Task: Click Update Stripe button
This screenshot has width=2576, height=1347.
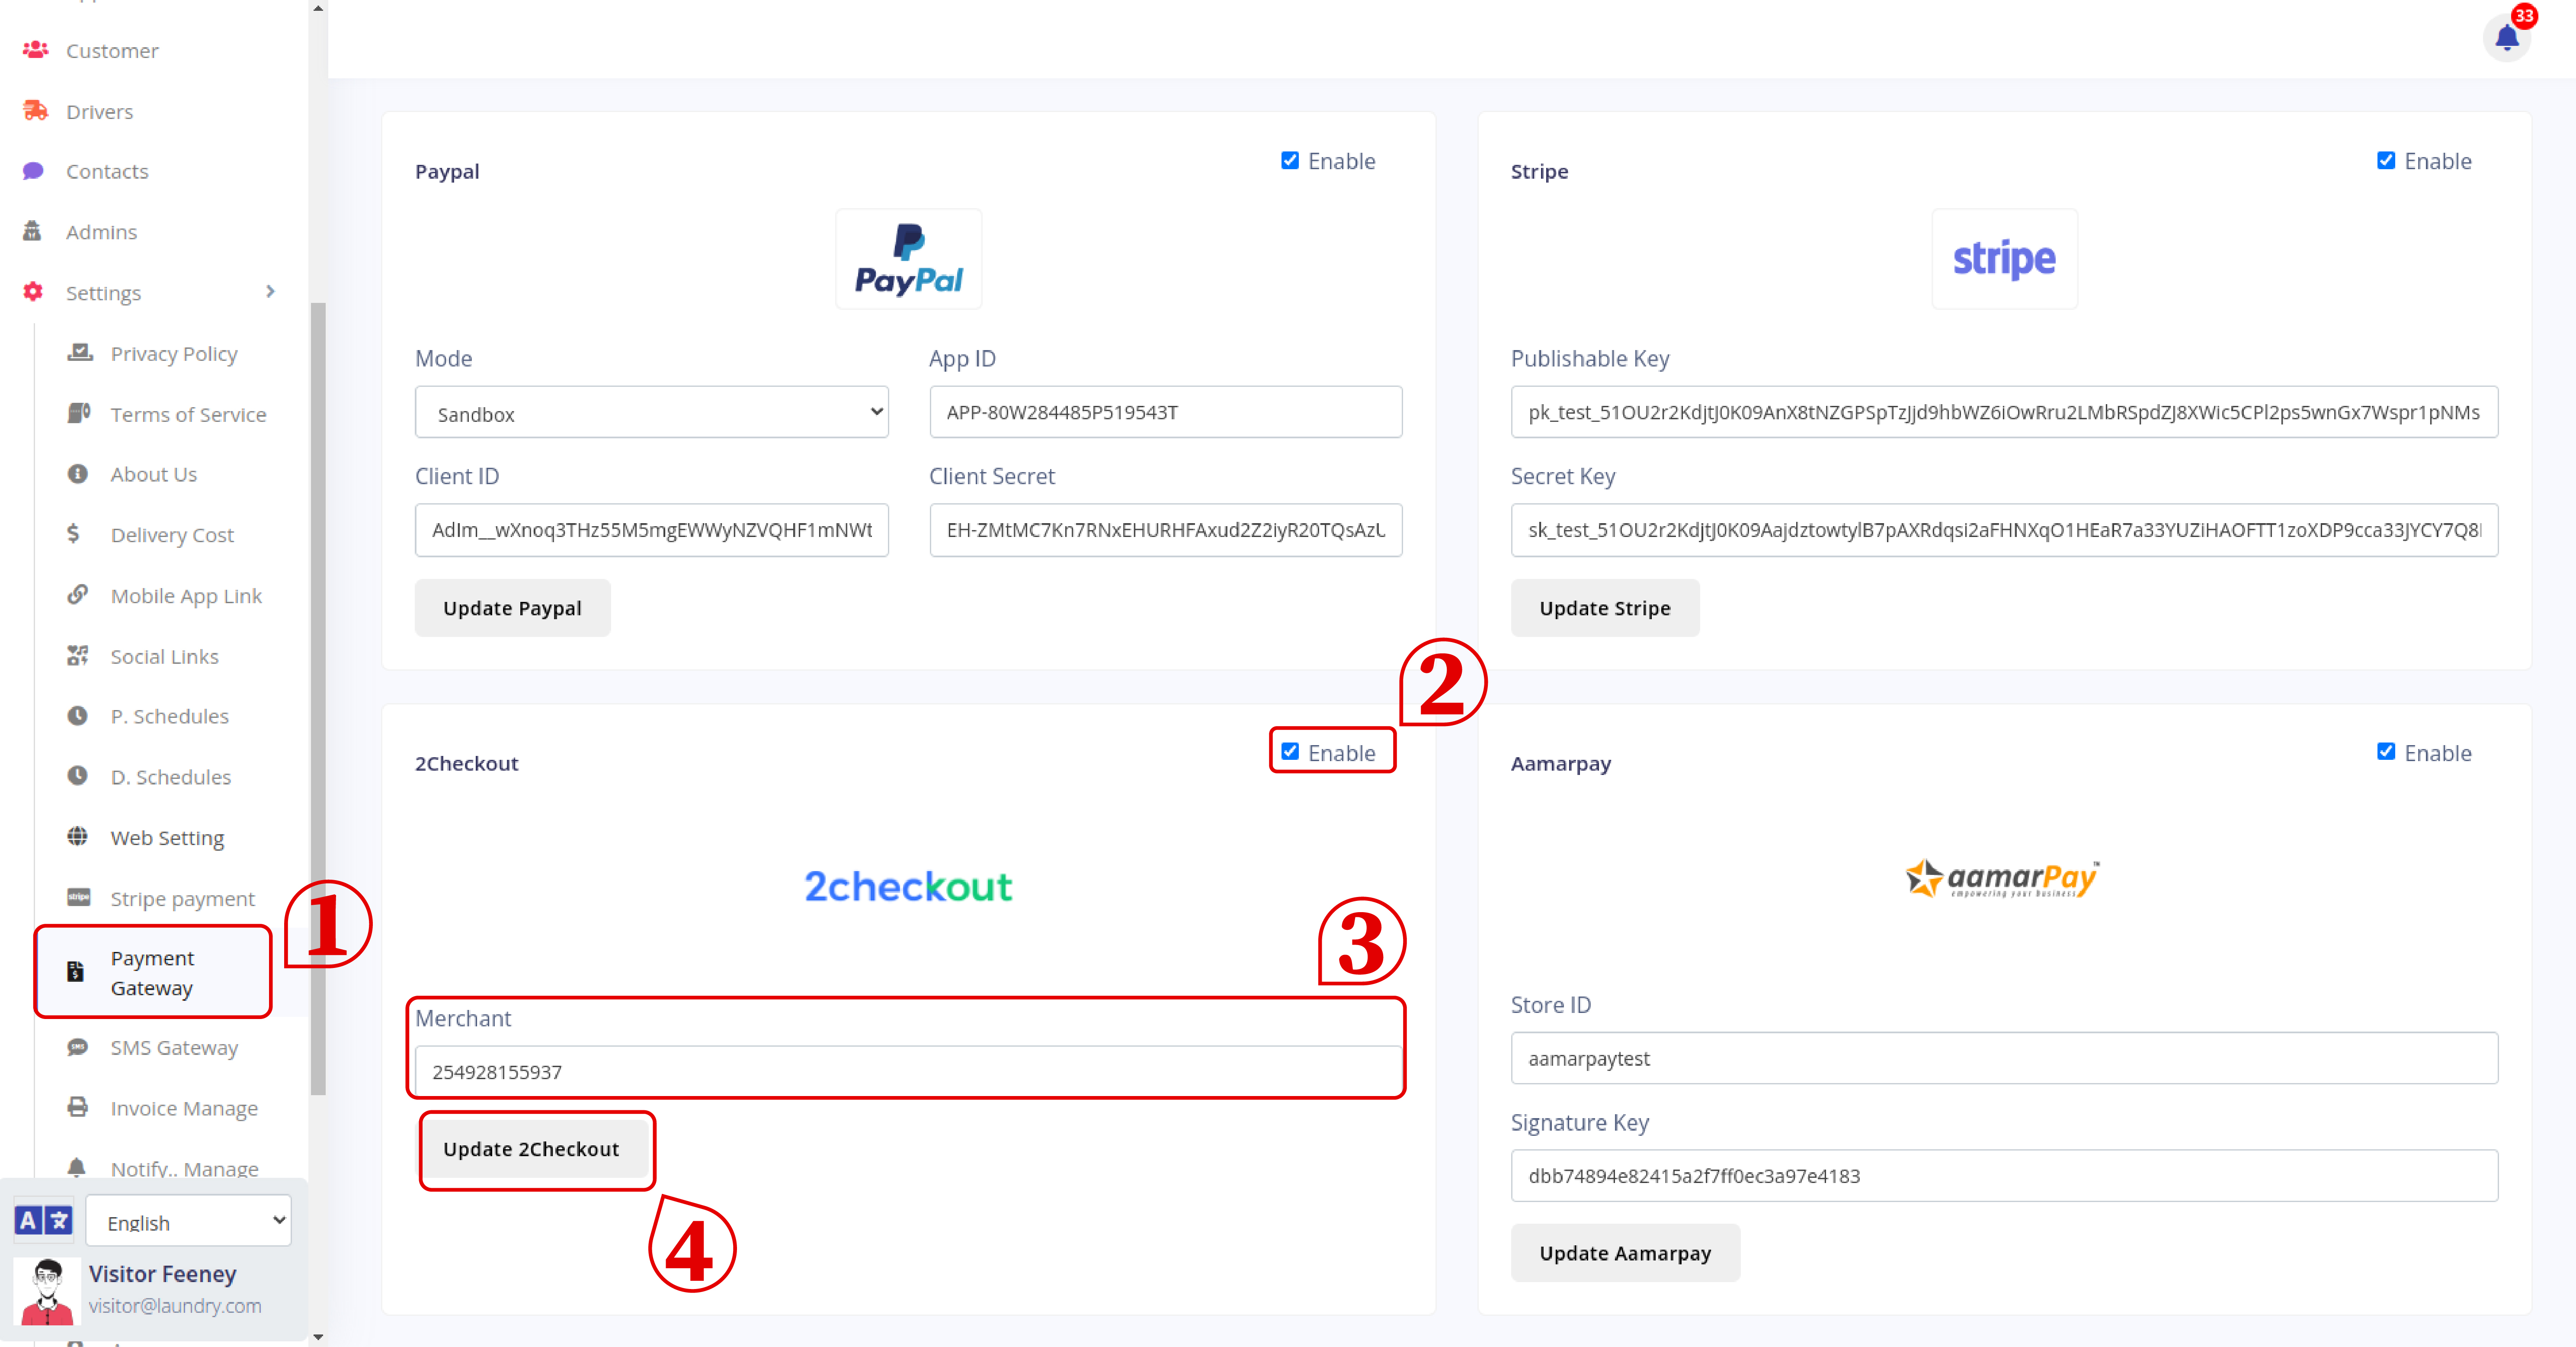Action: [1604, 608]
